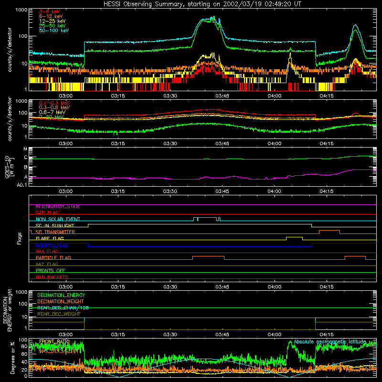Select the 50-100 keV legend label
The height and width of the screenshot is (382, 382).
[54, 31]
